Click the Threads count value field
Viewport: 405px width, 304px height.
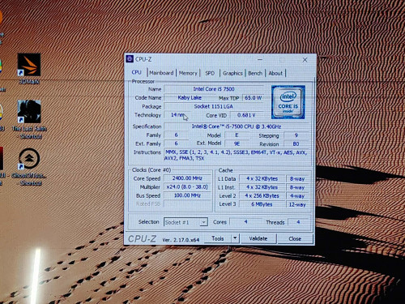tap(298, 222)
